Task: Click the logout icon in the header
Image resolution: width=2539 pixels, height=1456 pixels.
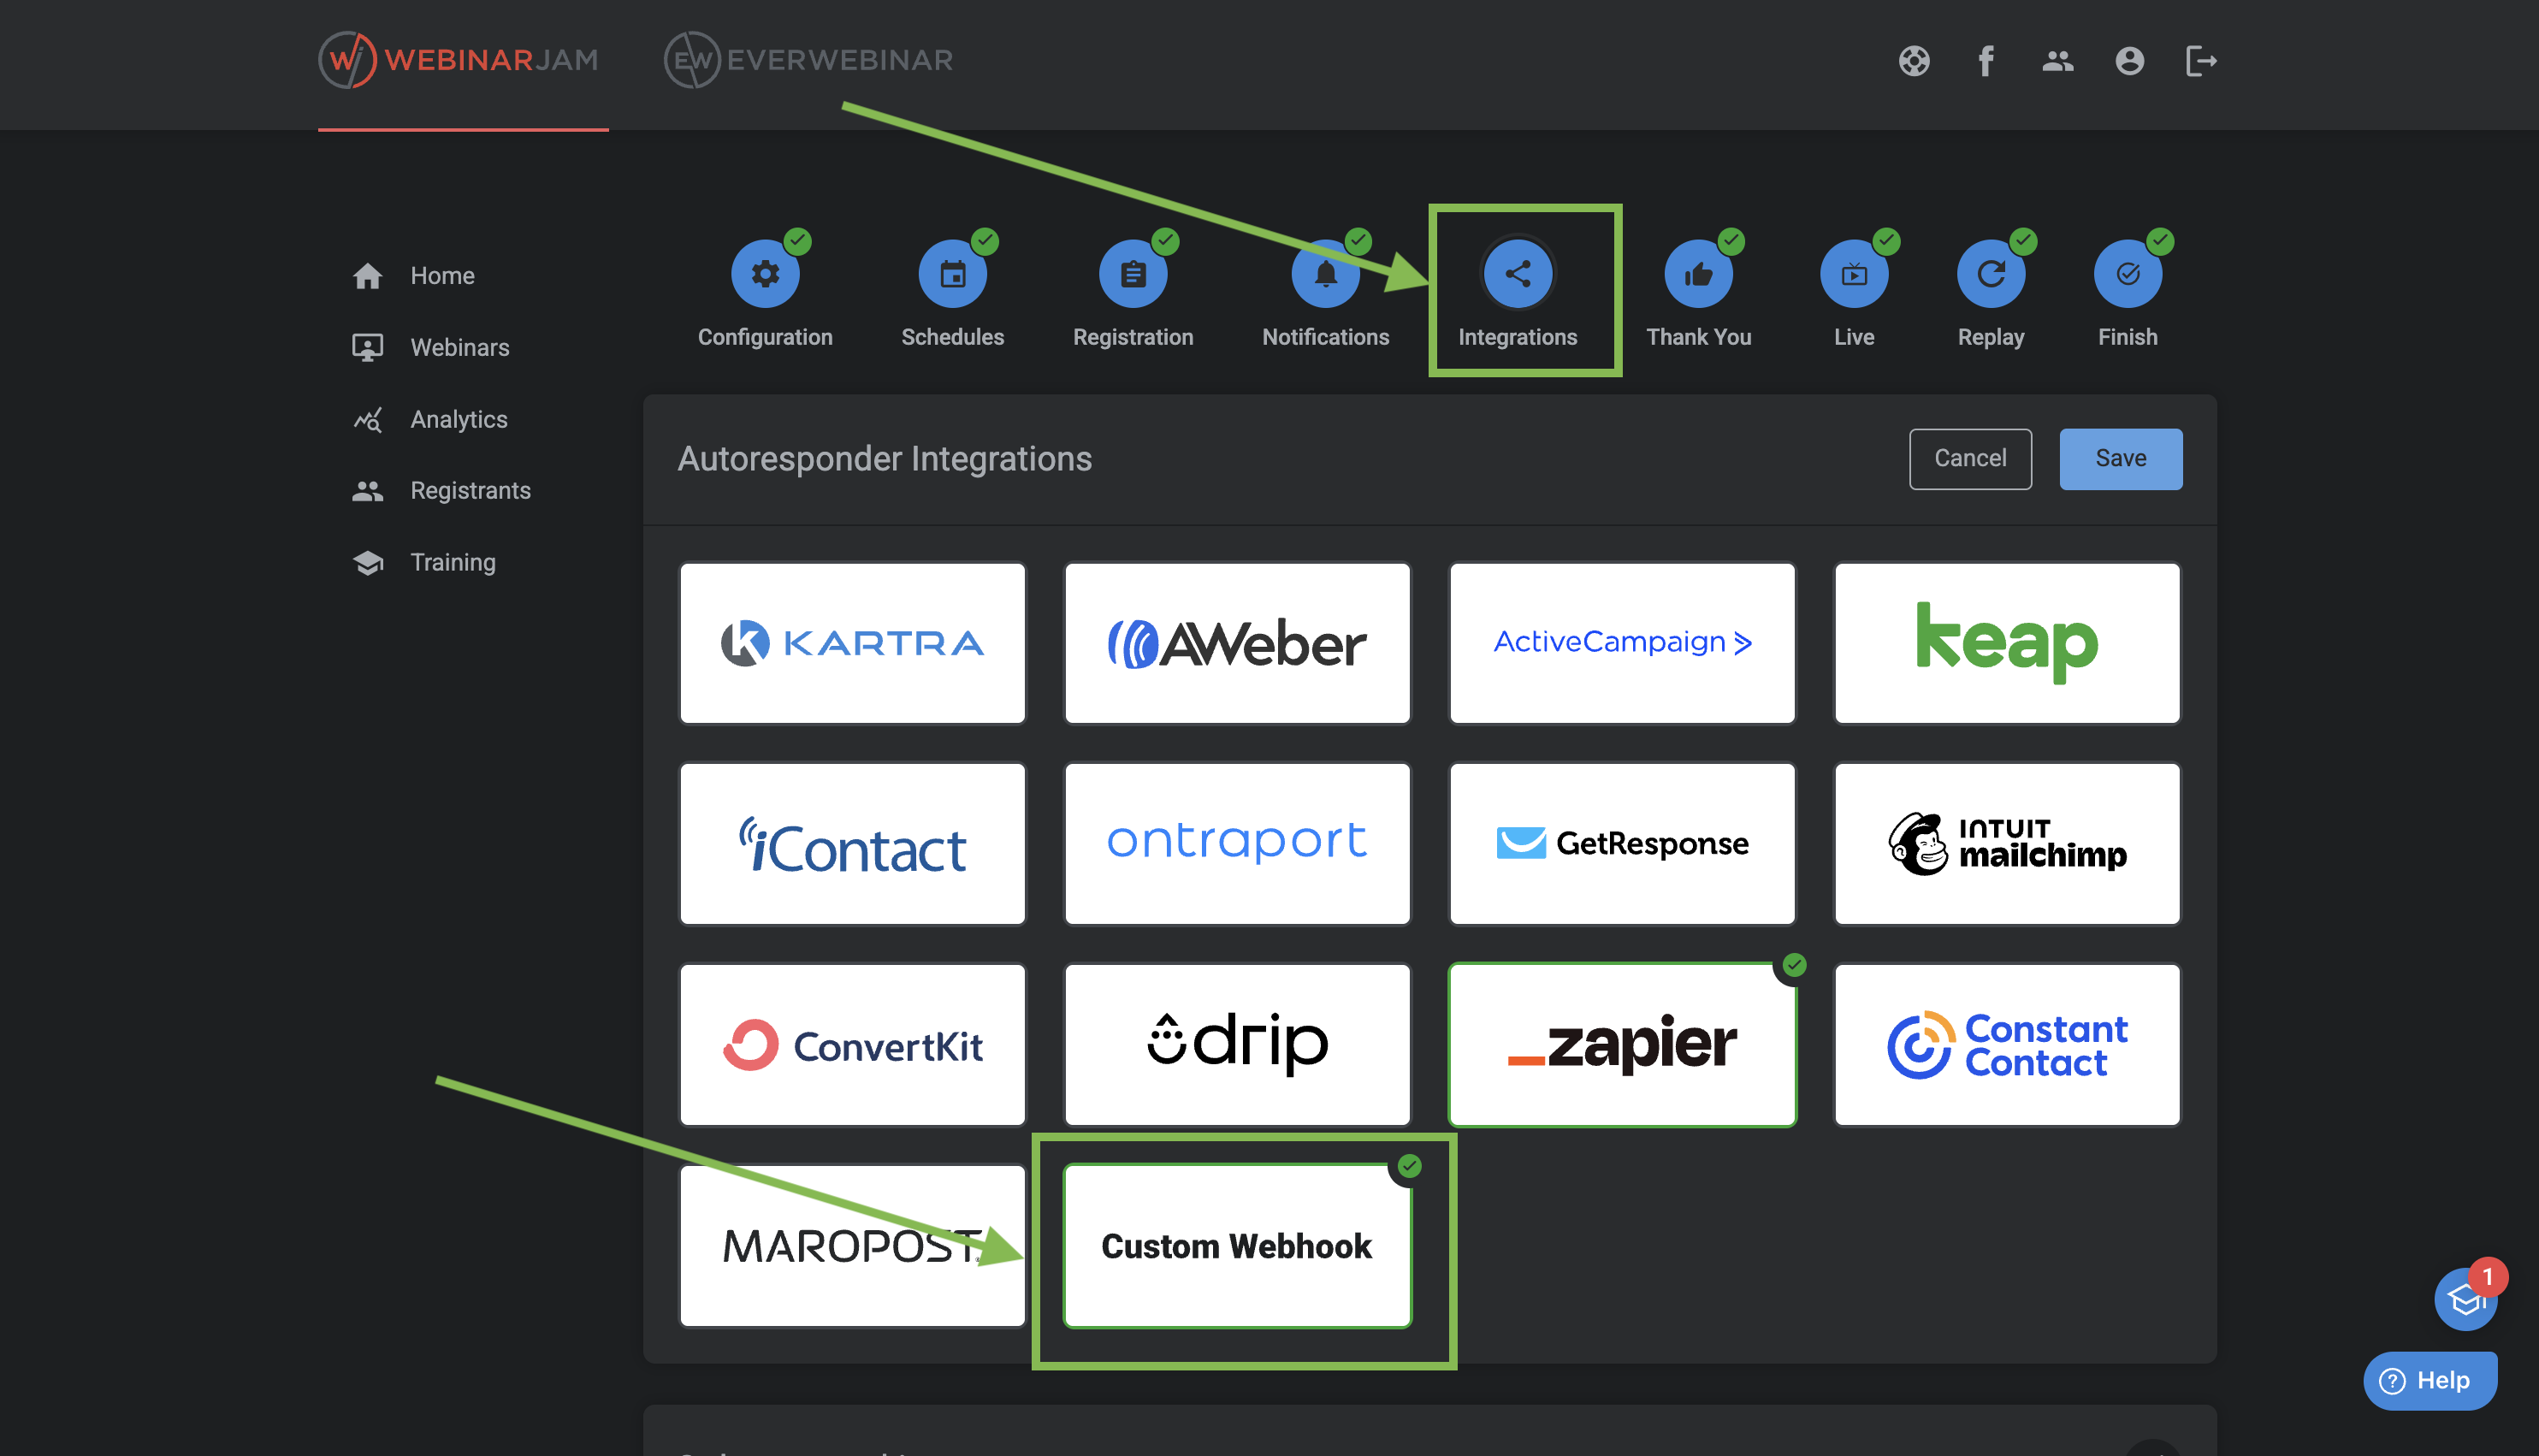Action: 2201,61
